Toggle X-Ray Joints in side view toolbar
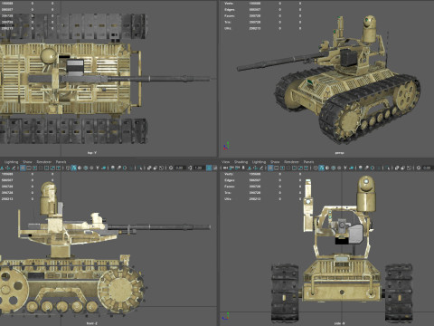This screenshot has height=326, width=434. (409, 168)
